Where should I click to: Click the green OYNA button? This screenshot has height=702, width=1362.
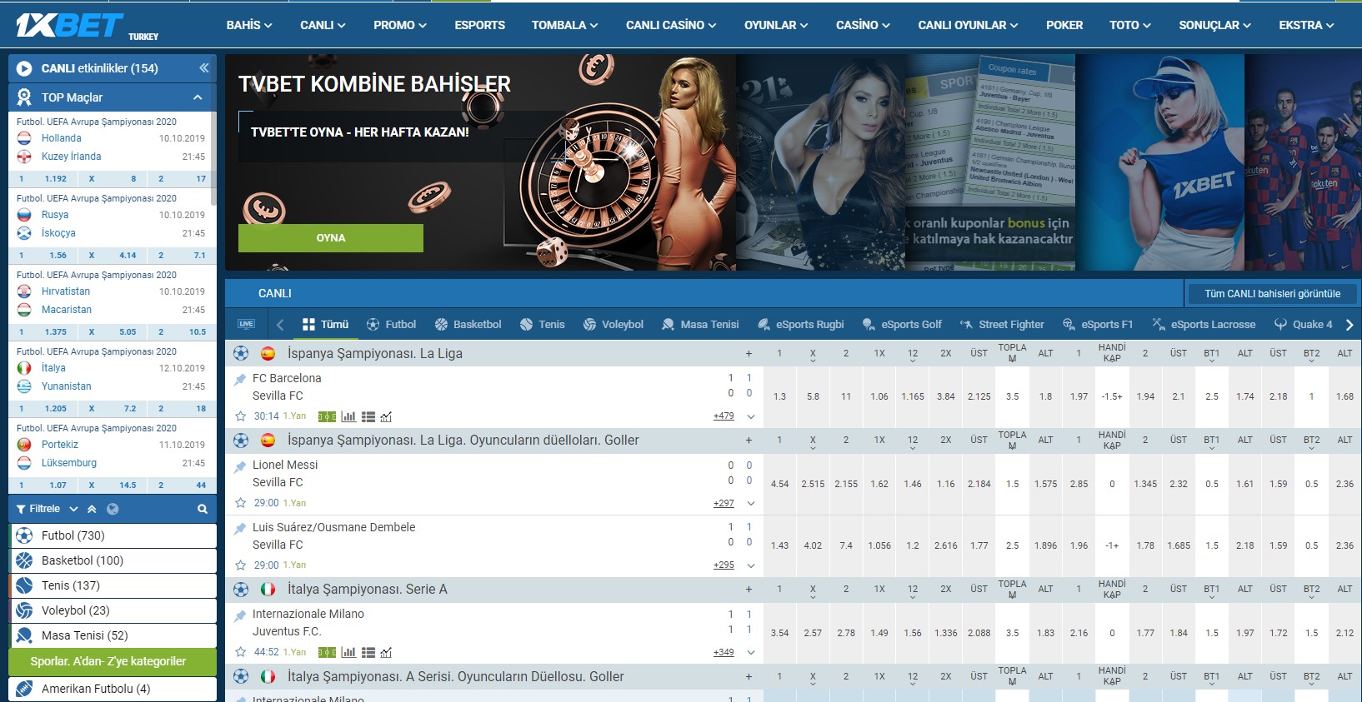[x=330, y=238]
